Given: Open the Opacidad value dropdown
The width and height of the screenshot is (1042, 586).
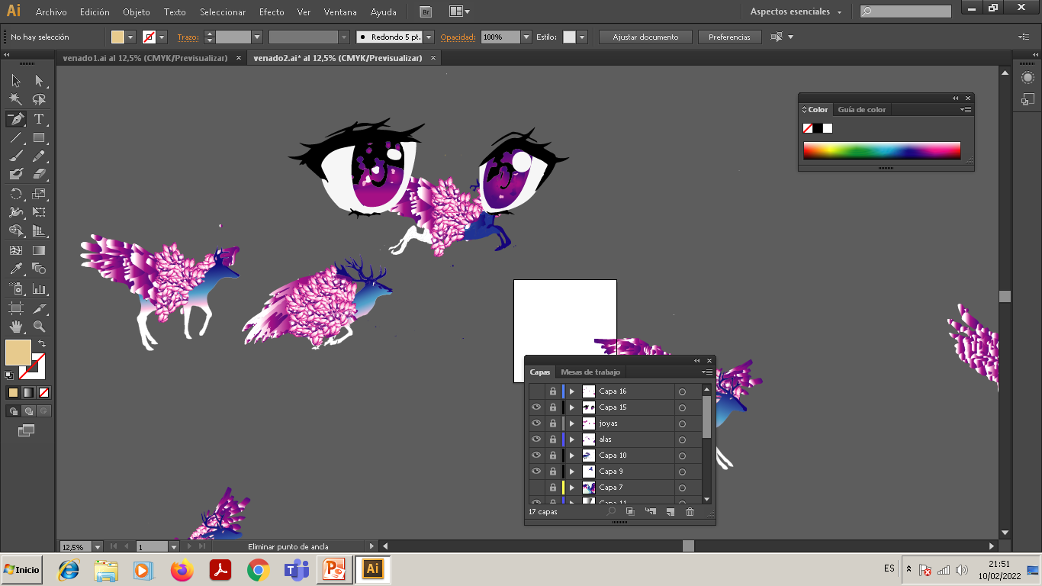Looking at the screenshot, I should 526,37.
